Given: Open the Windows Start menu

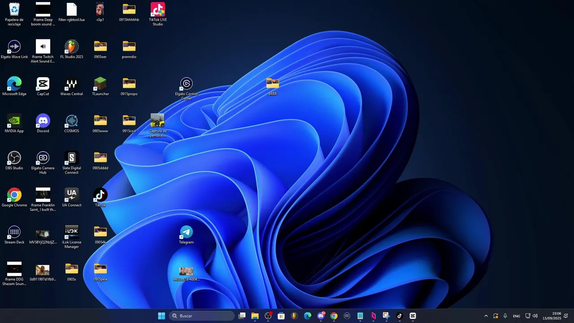Looking at the screenshot, I should click(161, 316).
